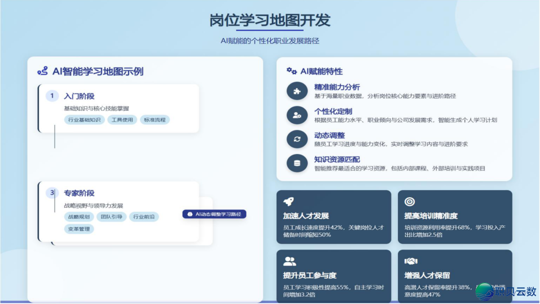Select the 行业前沿 tag
This screenshot has width=540, height=304.
[x=144, y=217]
